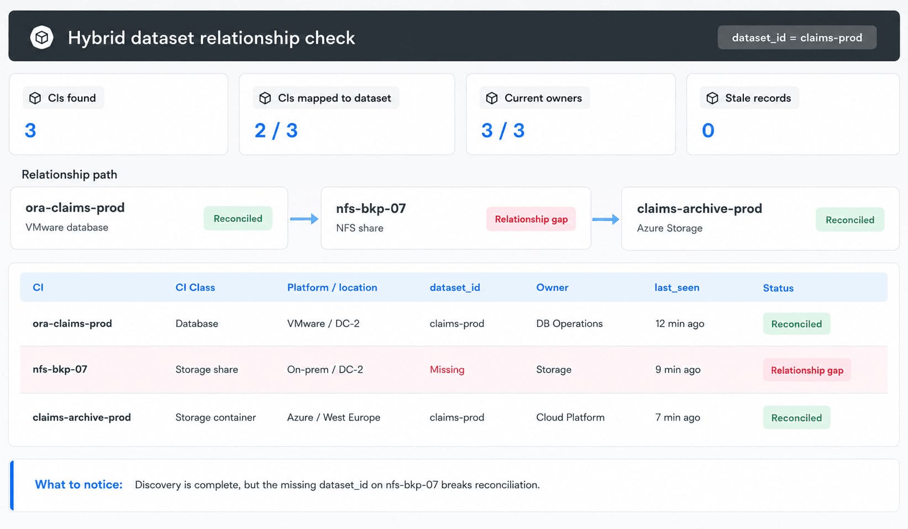
Task: Click the Storage container class cell
Action: point(216,417)
